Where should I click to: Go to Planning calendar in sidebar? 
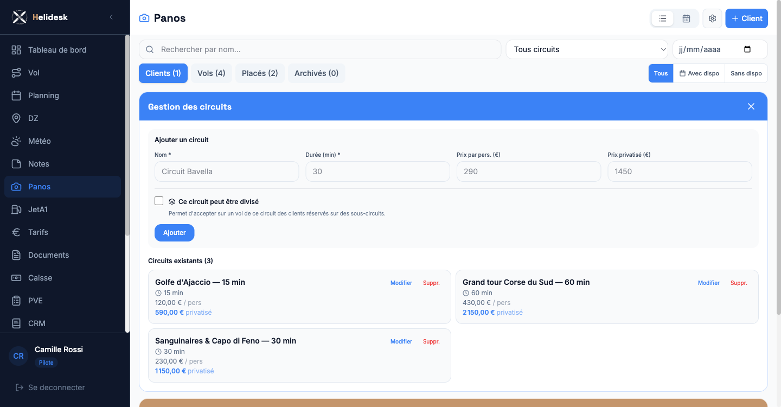click(62, 96)
